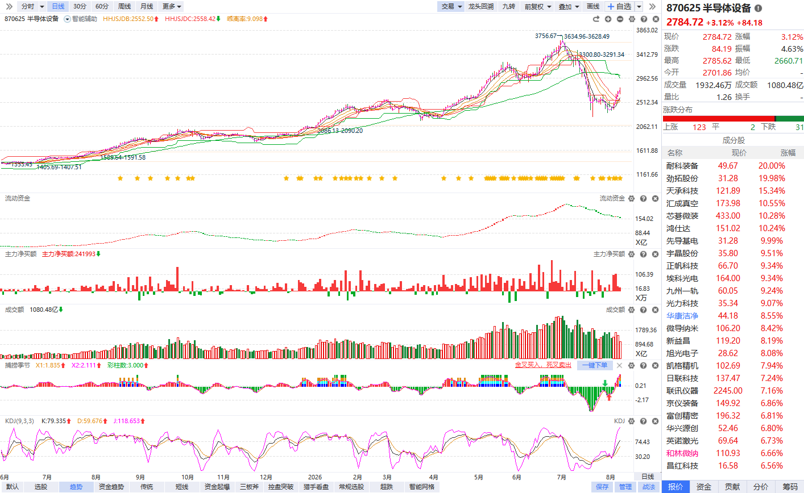Viewport: 804px width, 493px height.
Task: Remove the 成交额 indicator panel
Action: pos(655,310)
